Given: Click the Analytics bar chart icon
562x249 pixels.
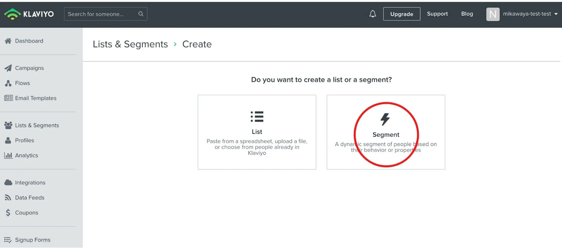Looking at the screenshot, I should coord(8,155).
